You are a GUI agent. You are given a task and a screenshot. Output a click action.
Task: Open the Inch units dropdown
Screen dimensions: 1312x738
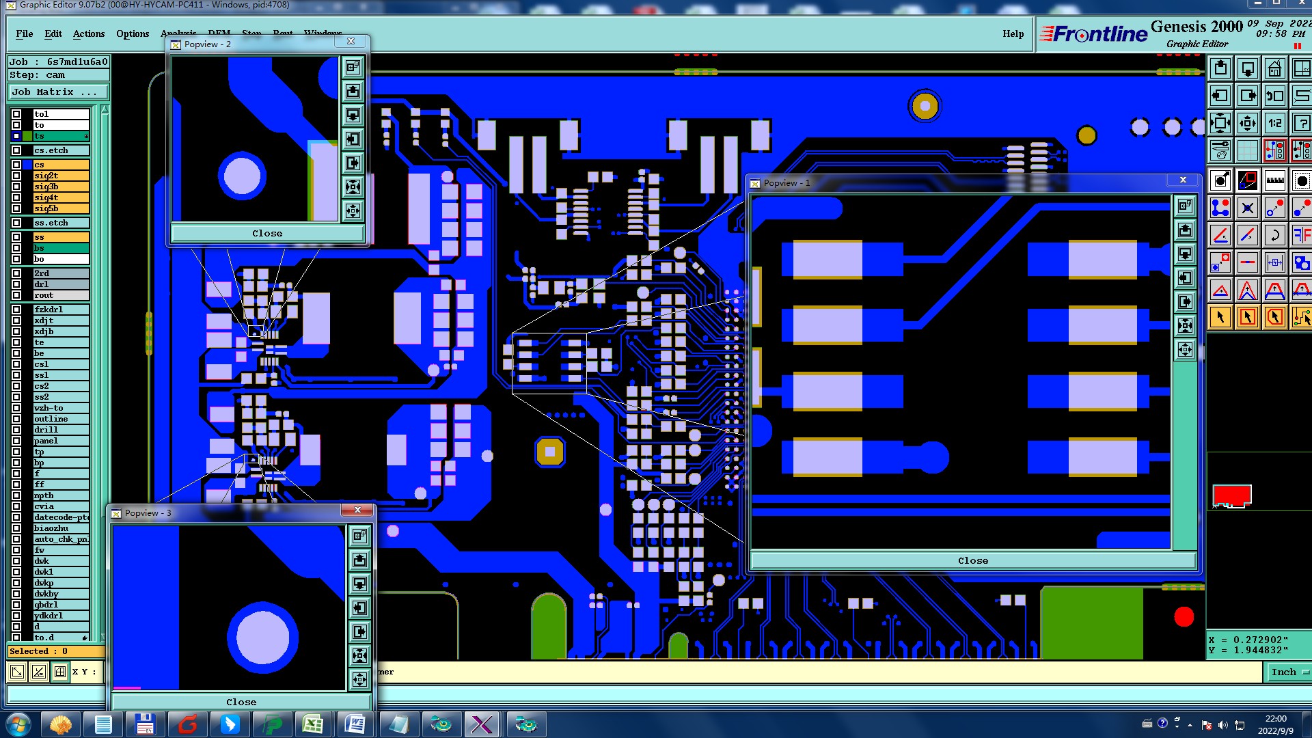[1289, 672]
